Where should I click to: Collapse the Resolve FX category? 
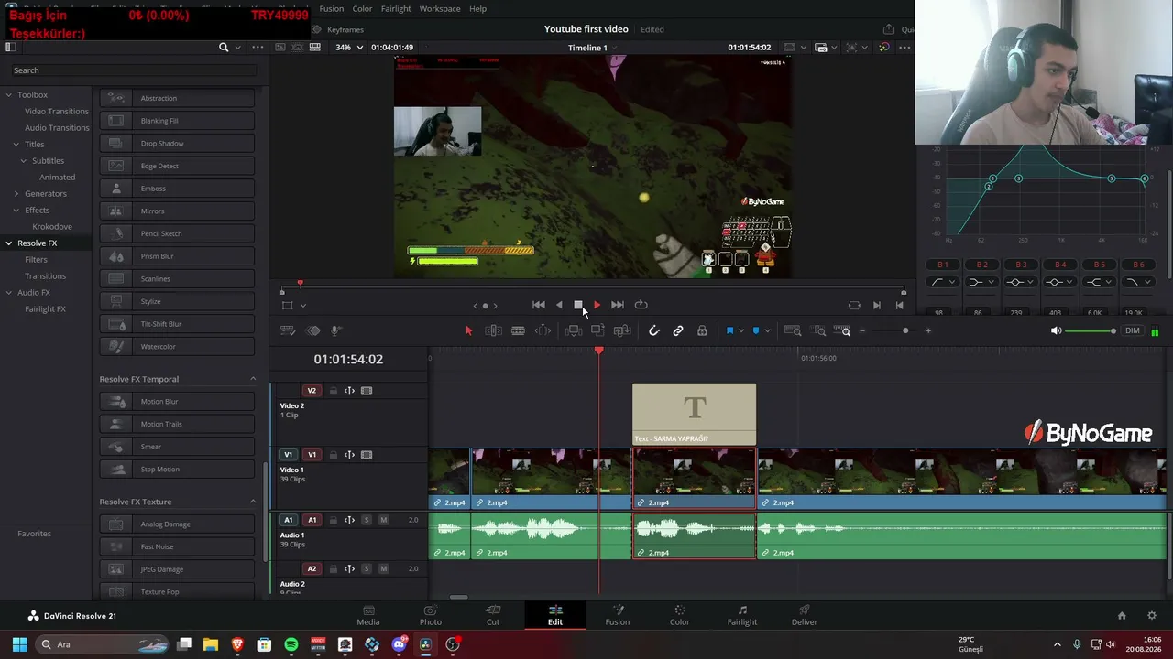[9, 243]
